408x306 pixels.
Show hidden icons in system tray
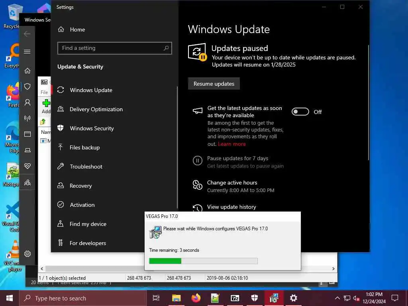[337, 298]
